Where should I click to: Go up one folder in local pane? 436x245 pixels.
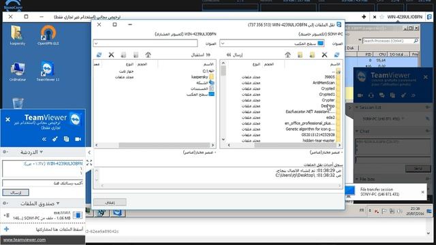pos(287,54)
